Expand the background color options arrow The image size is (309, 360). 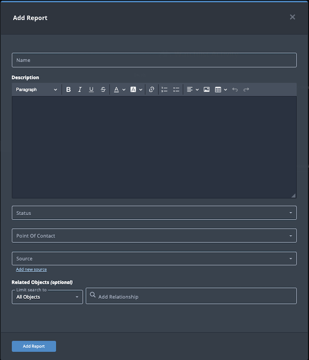141,89
